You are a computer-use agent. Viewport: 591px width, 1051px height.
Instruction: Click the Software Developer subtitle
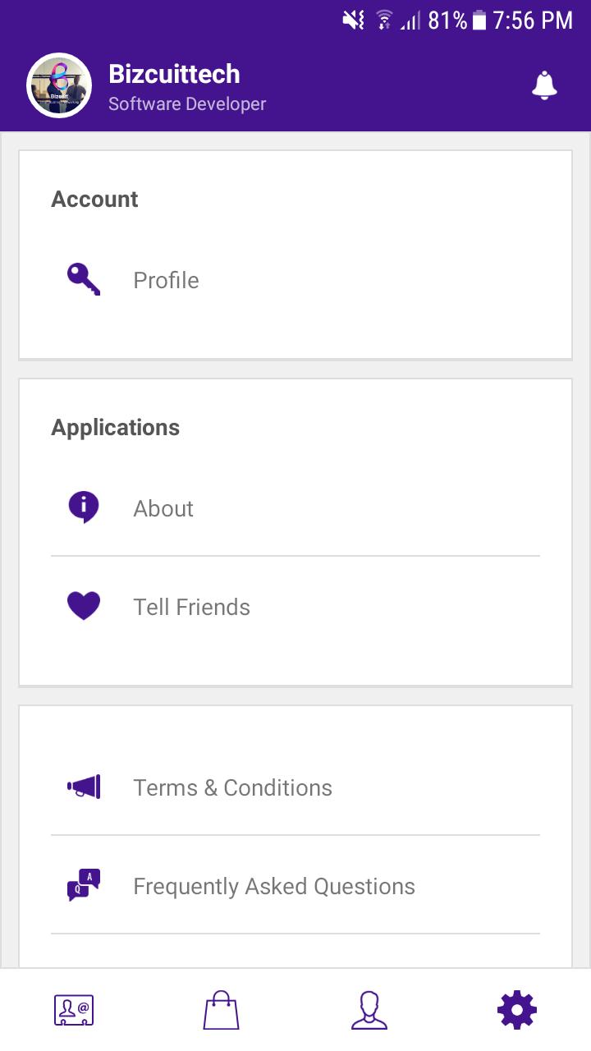pos(187,104)
